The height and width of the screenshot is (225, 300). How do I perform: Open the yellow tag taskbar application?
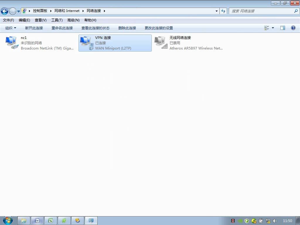coord(77,221)
